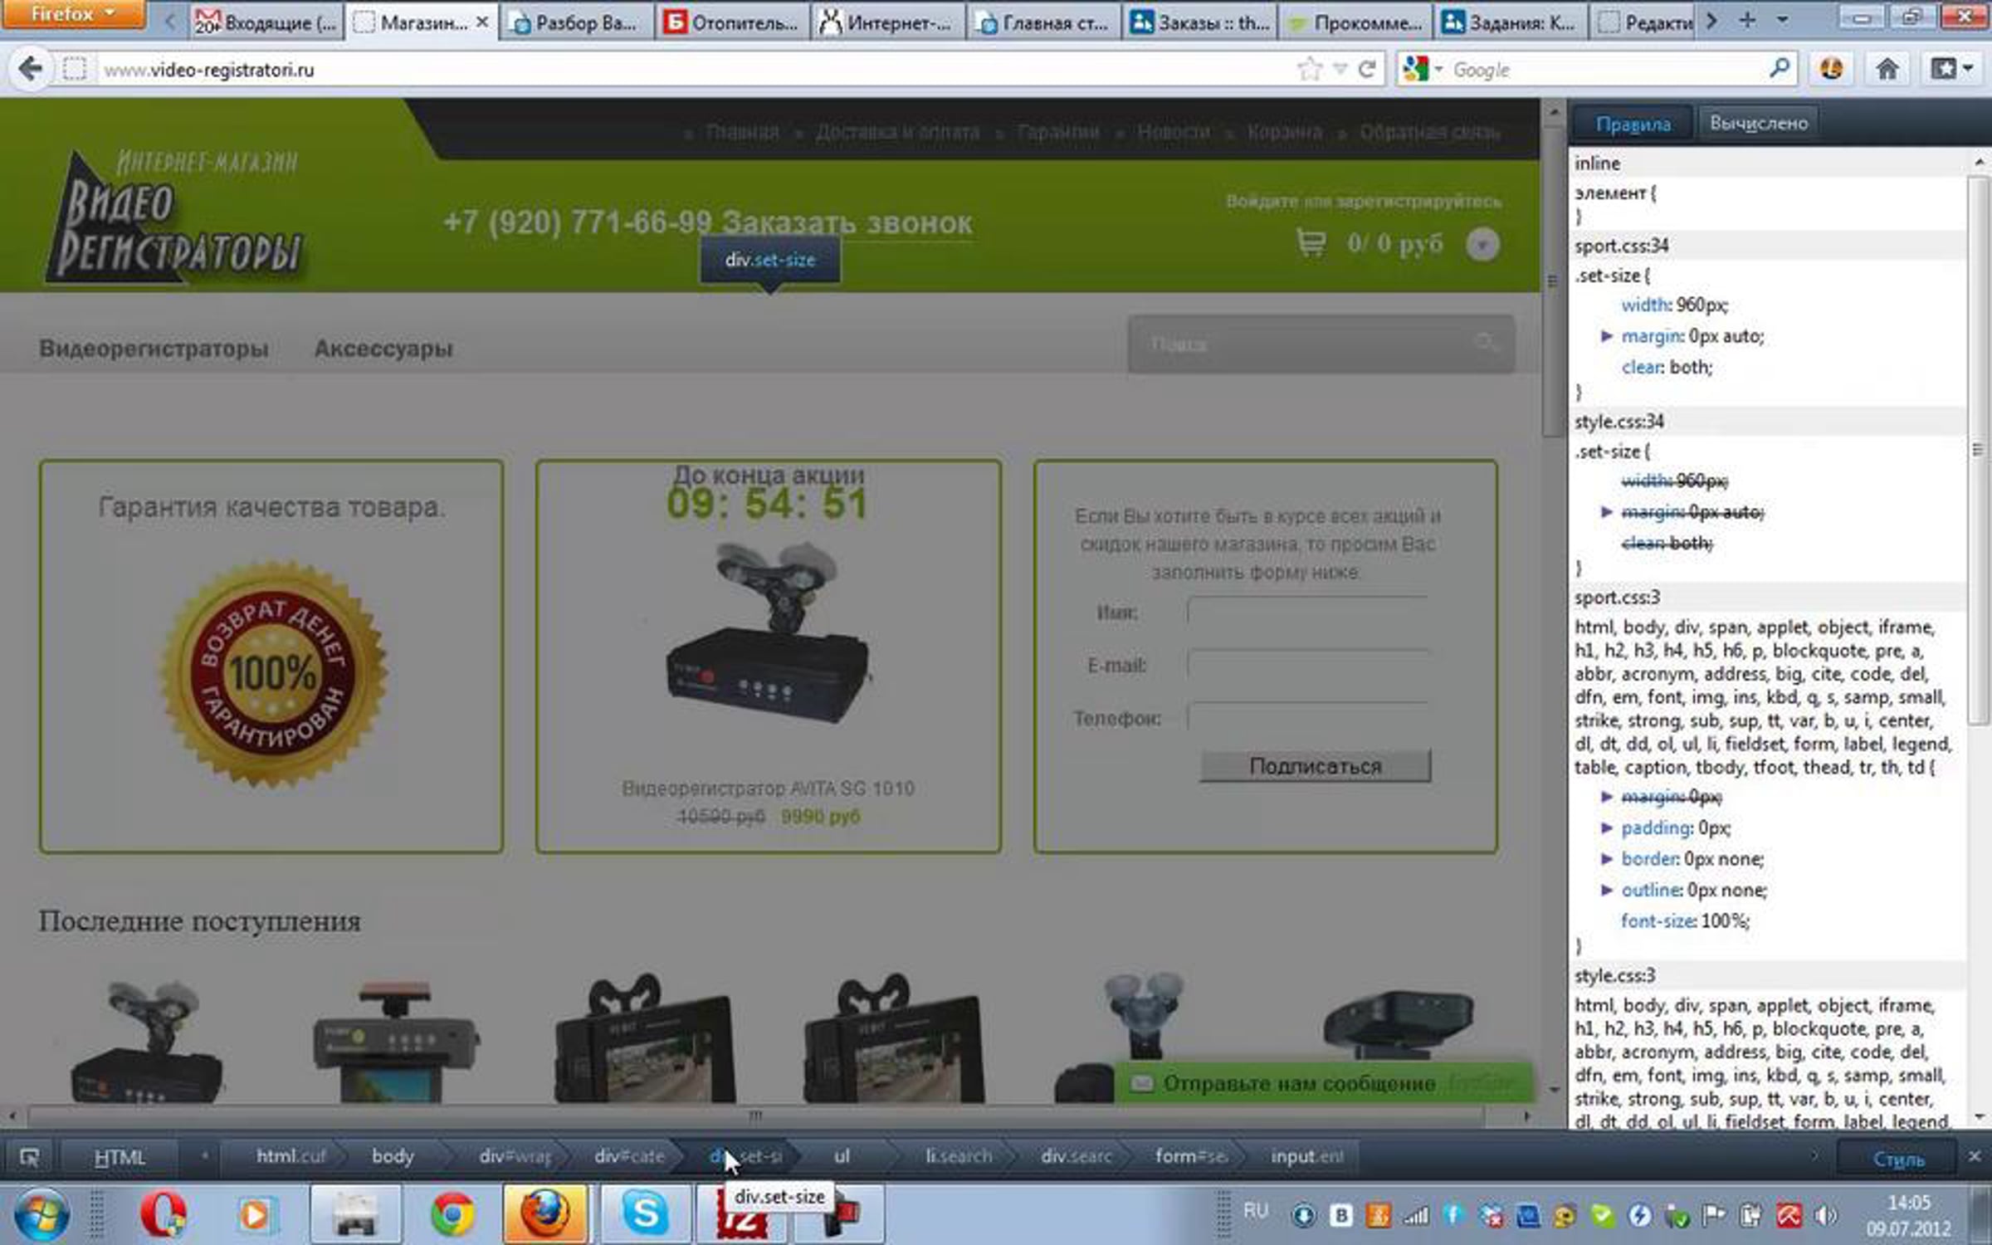Screen dimensions: 1992x1245
Task: Click the browser back arrow button
Action: 31,69
